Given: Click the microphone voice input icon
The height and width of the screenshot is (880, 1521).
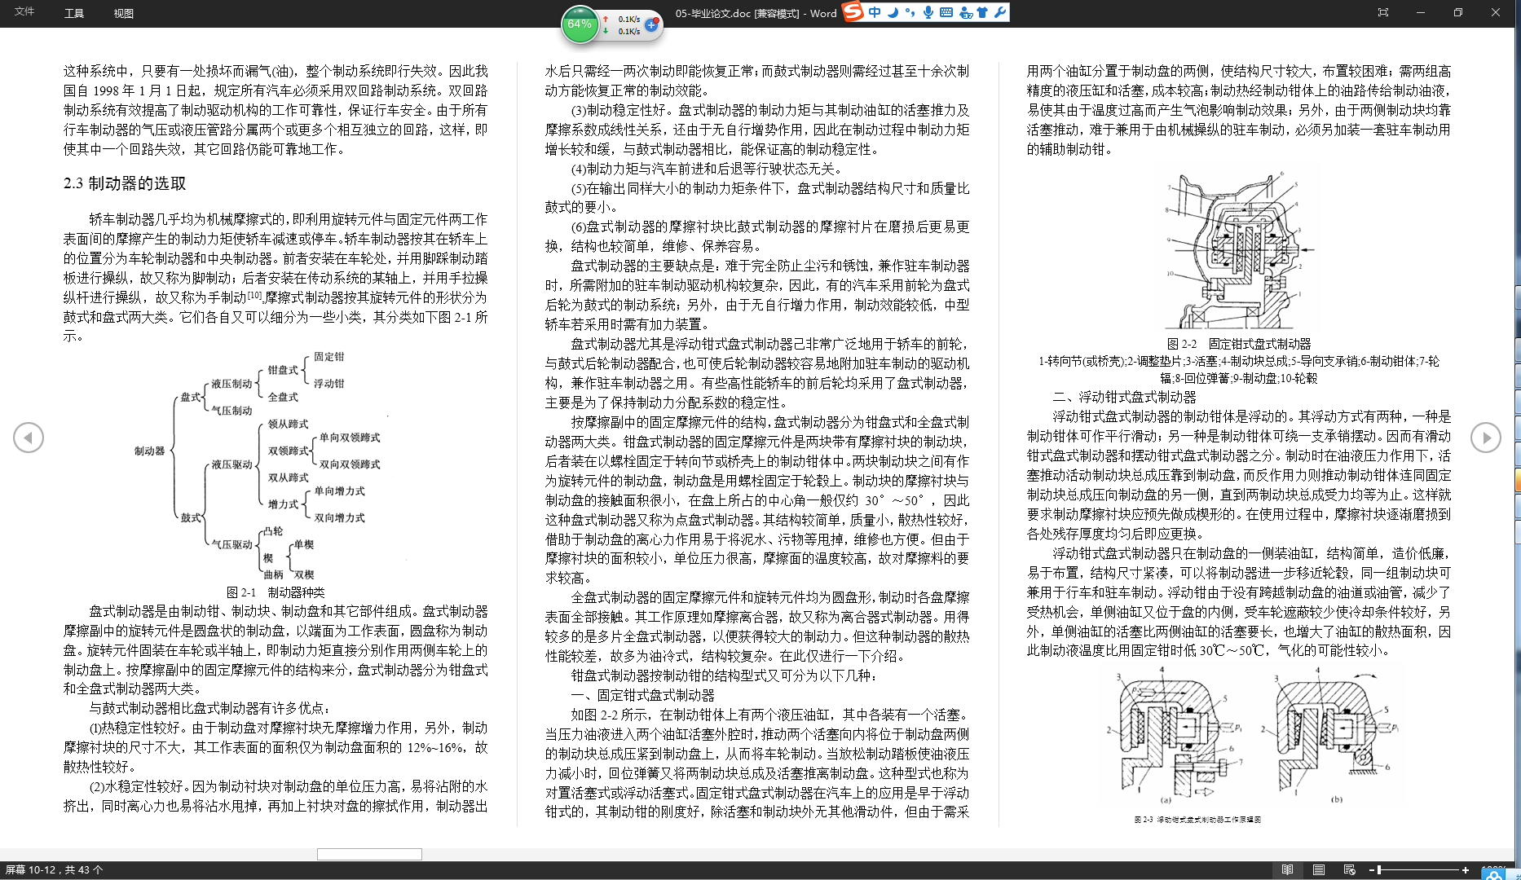Looking at the screenshot, I should tap(928, 12).
